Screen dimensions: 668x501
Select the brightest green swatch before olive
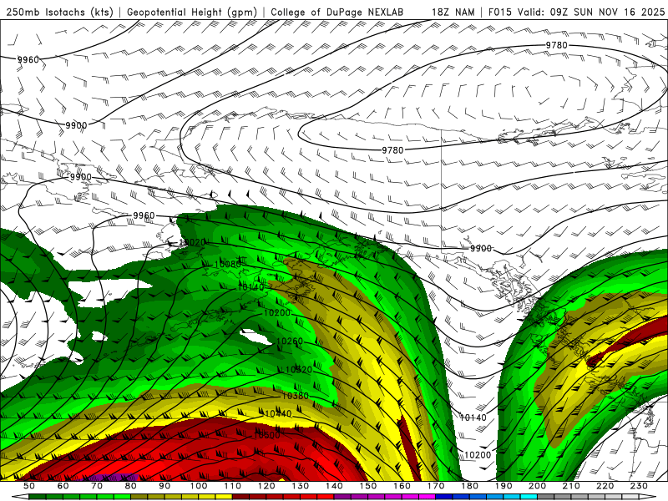[122, 497]
